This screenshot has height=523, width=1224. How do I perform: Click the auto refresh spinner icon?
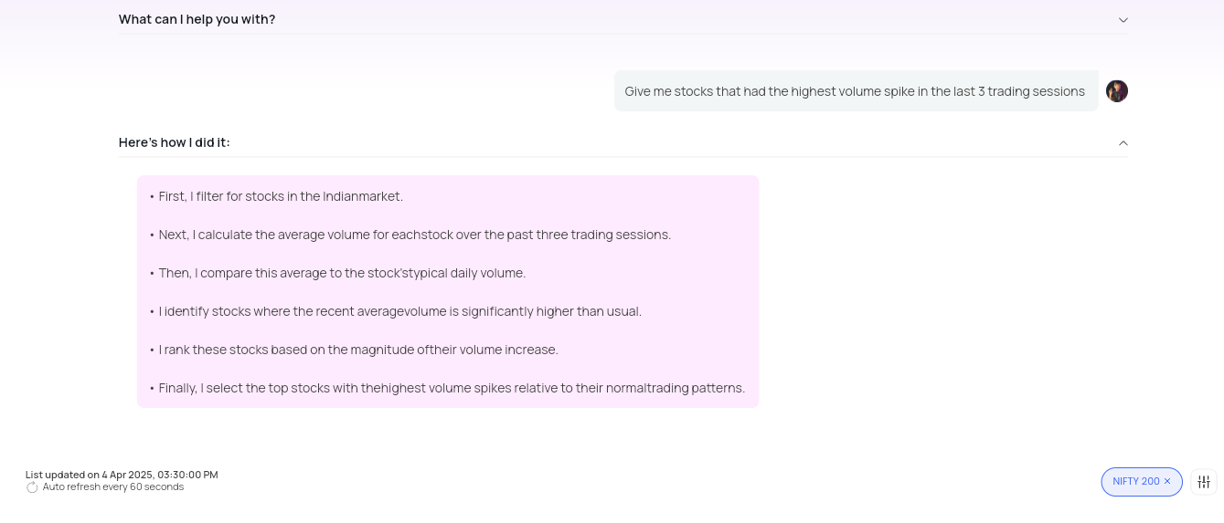(x=32, y=487)
